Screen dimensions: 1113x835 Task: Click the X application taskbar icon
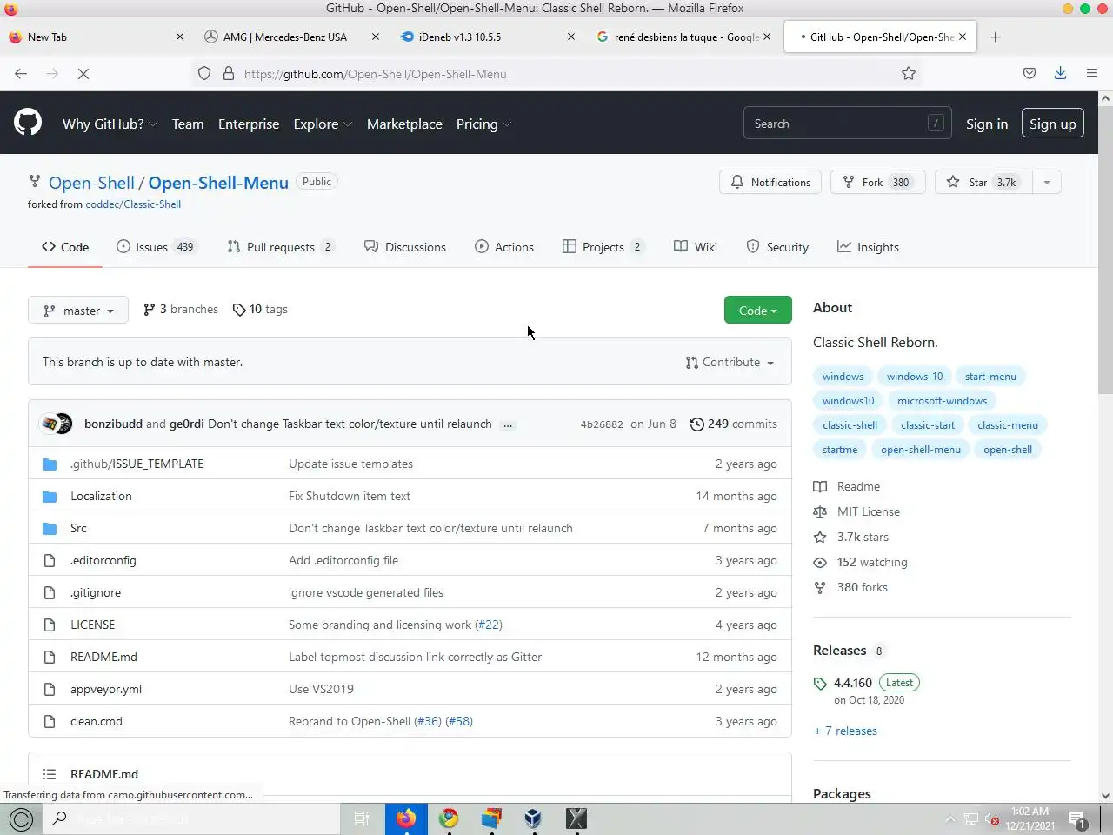[x=576, y=818]
